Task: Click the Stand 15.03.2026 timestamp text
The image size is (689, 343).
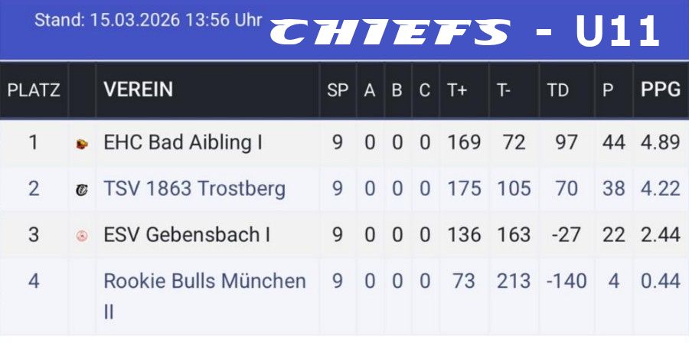Action: click(149, 21)
